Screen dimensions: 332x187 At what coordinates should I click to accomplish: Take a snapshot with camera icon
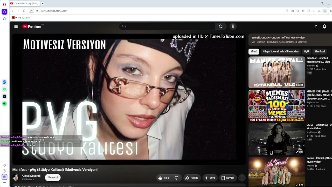[x=292, y=11]
